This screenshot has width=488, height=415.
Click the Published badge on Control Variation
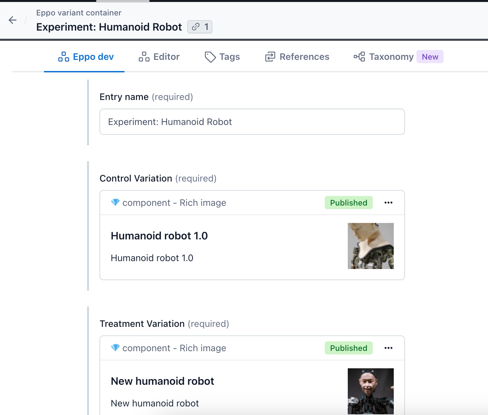point(348,203)
